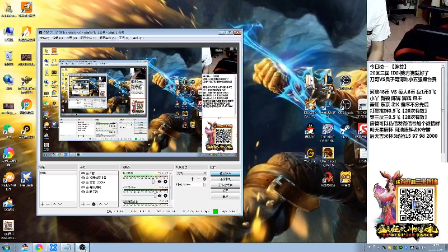Select the THE KING OF FIGHTERS QR-style icon

tap(328, 133)
